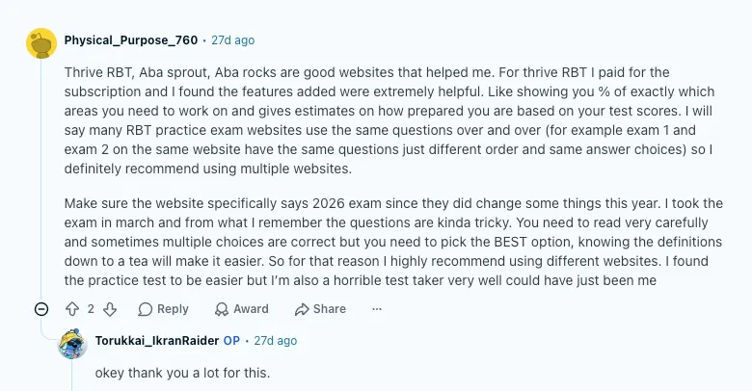Click the vote count number 2
The height and width of the screenshot is (391, 752).
(x=91, y=309)
